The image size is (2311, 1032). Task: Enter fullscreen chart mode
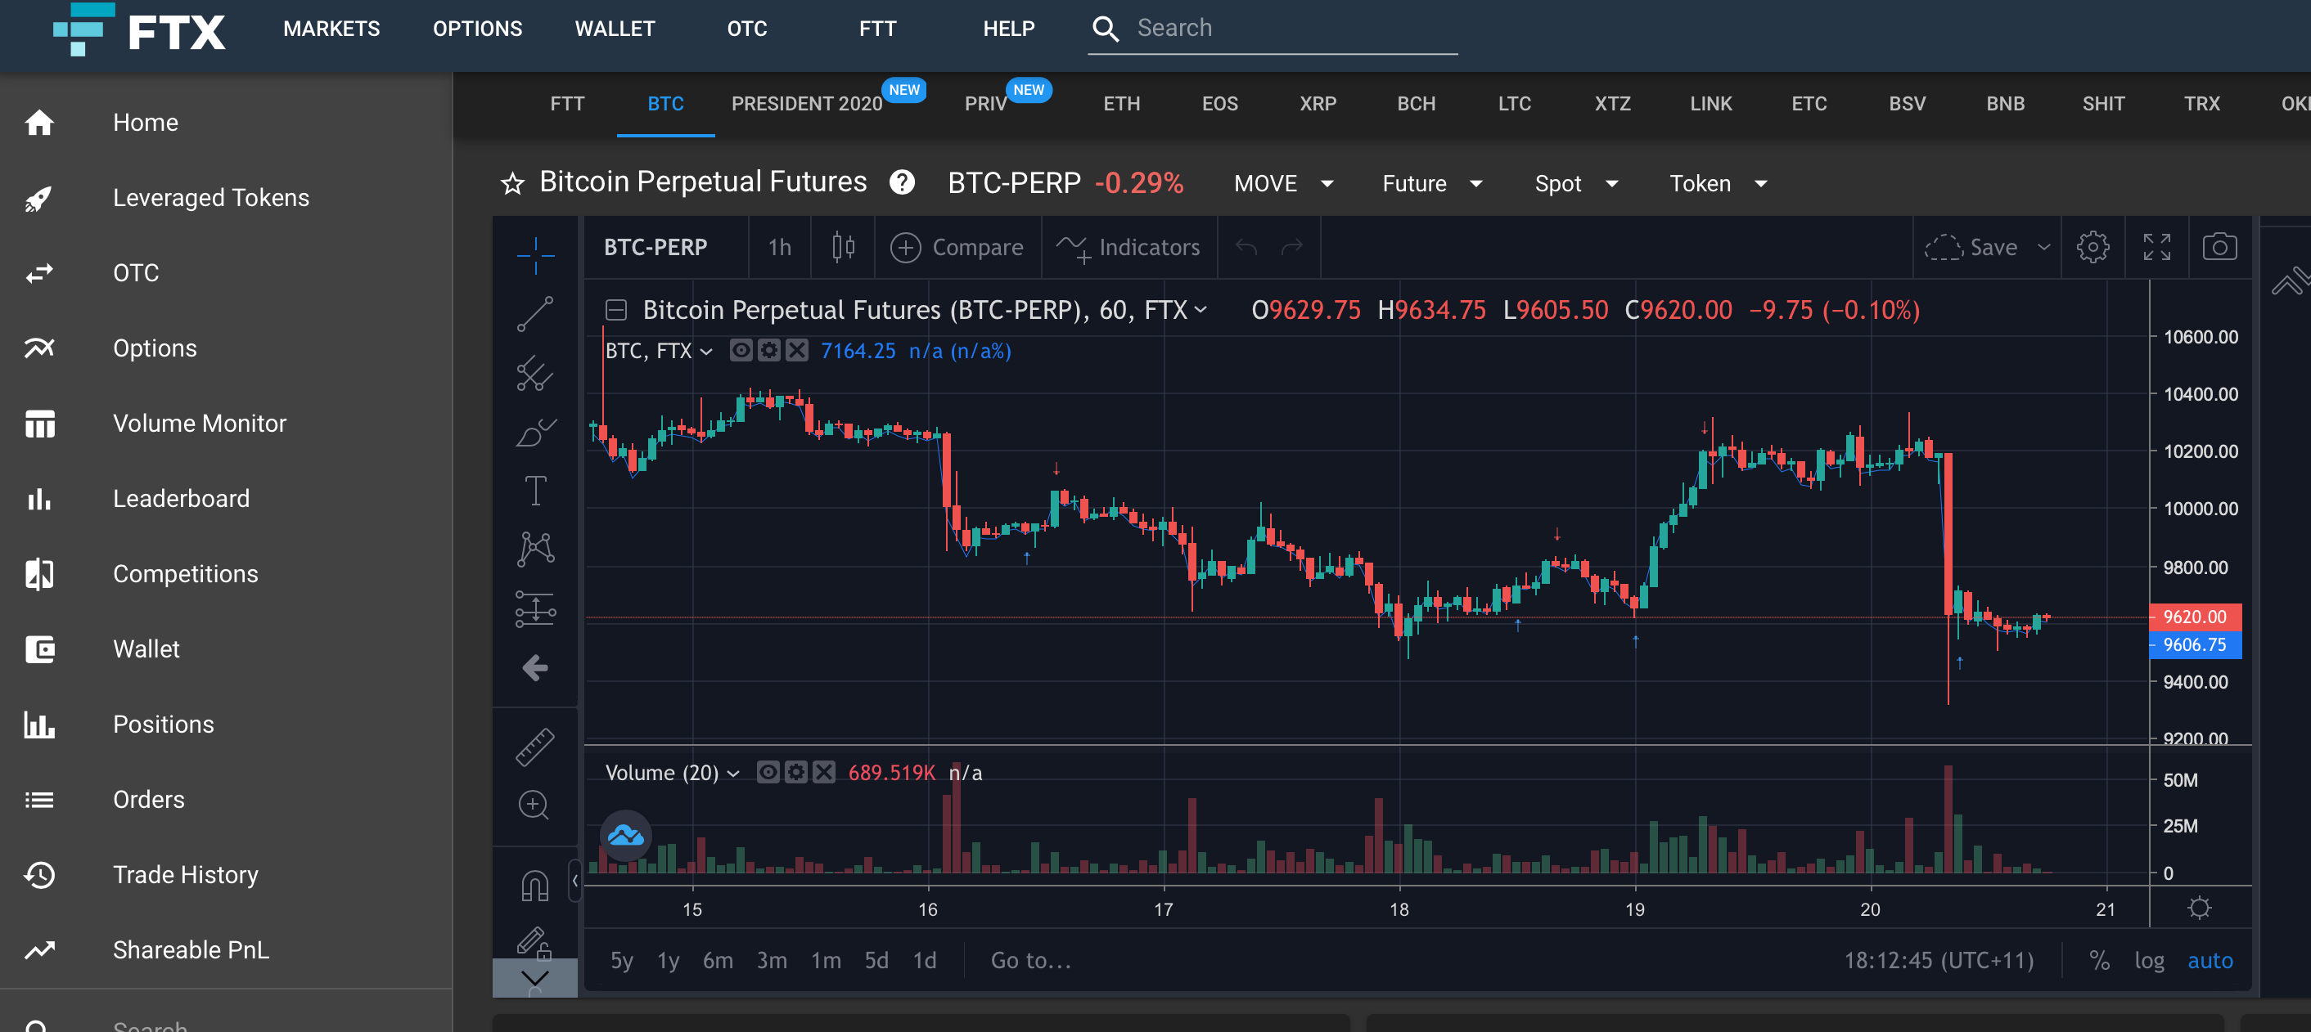tap(2156, 247)
